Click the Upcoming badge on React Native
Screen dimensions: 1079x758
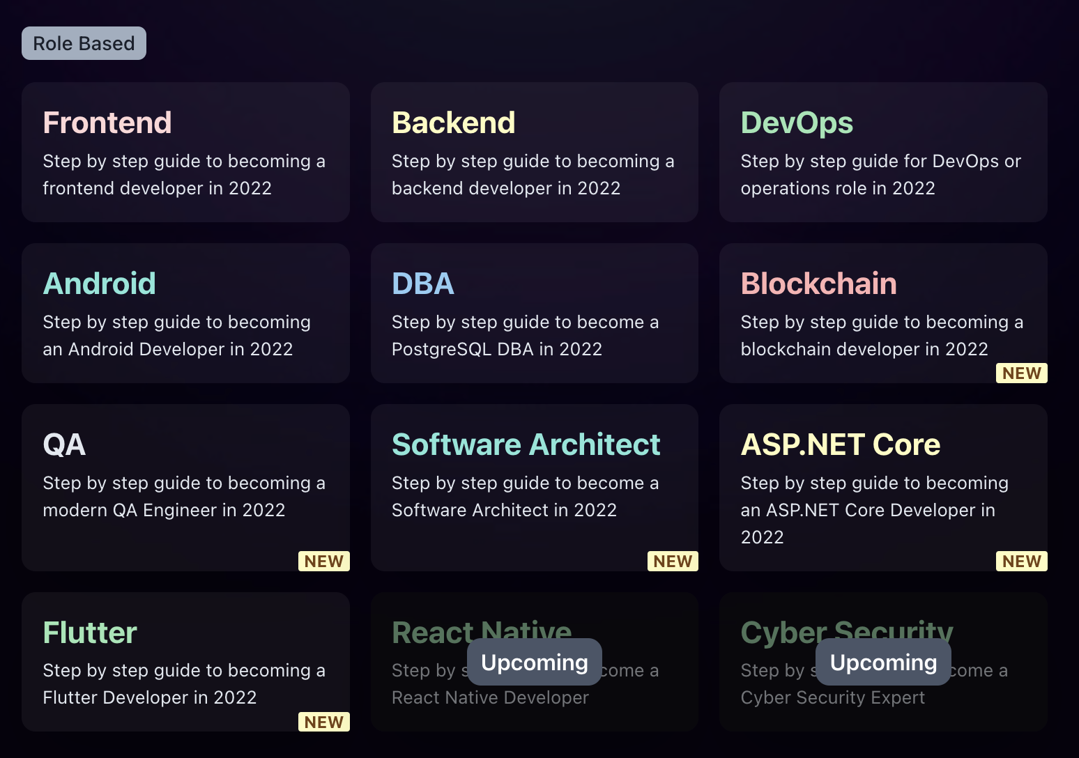pos(535,662)
